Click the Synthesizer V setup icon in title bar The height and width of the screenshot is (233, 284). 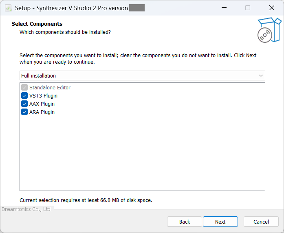(x=8, y=8)
